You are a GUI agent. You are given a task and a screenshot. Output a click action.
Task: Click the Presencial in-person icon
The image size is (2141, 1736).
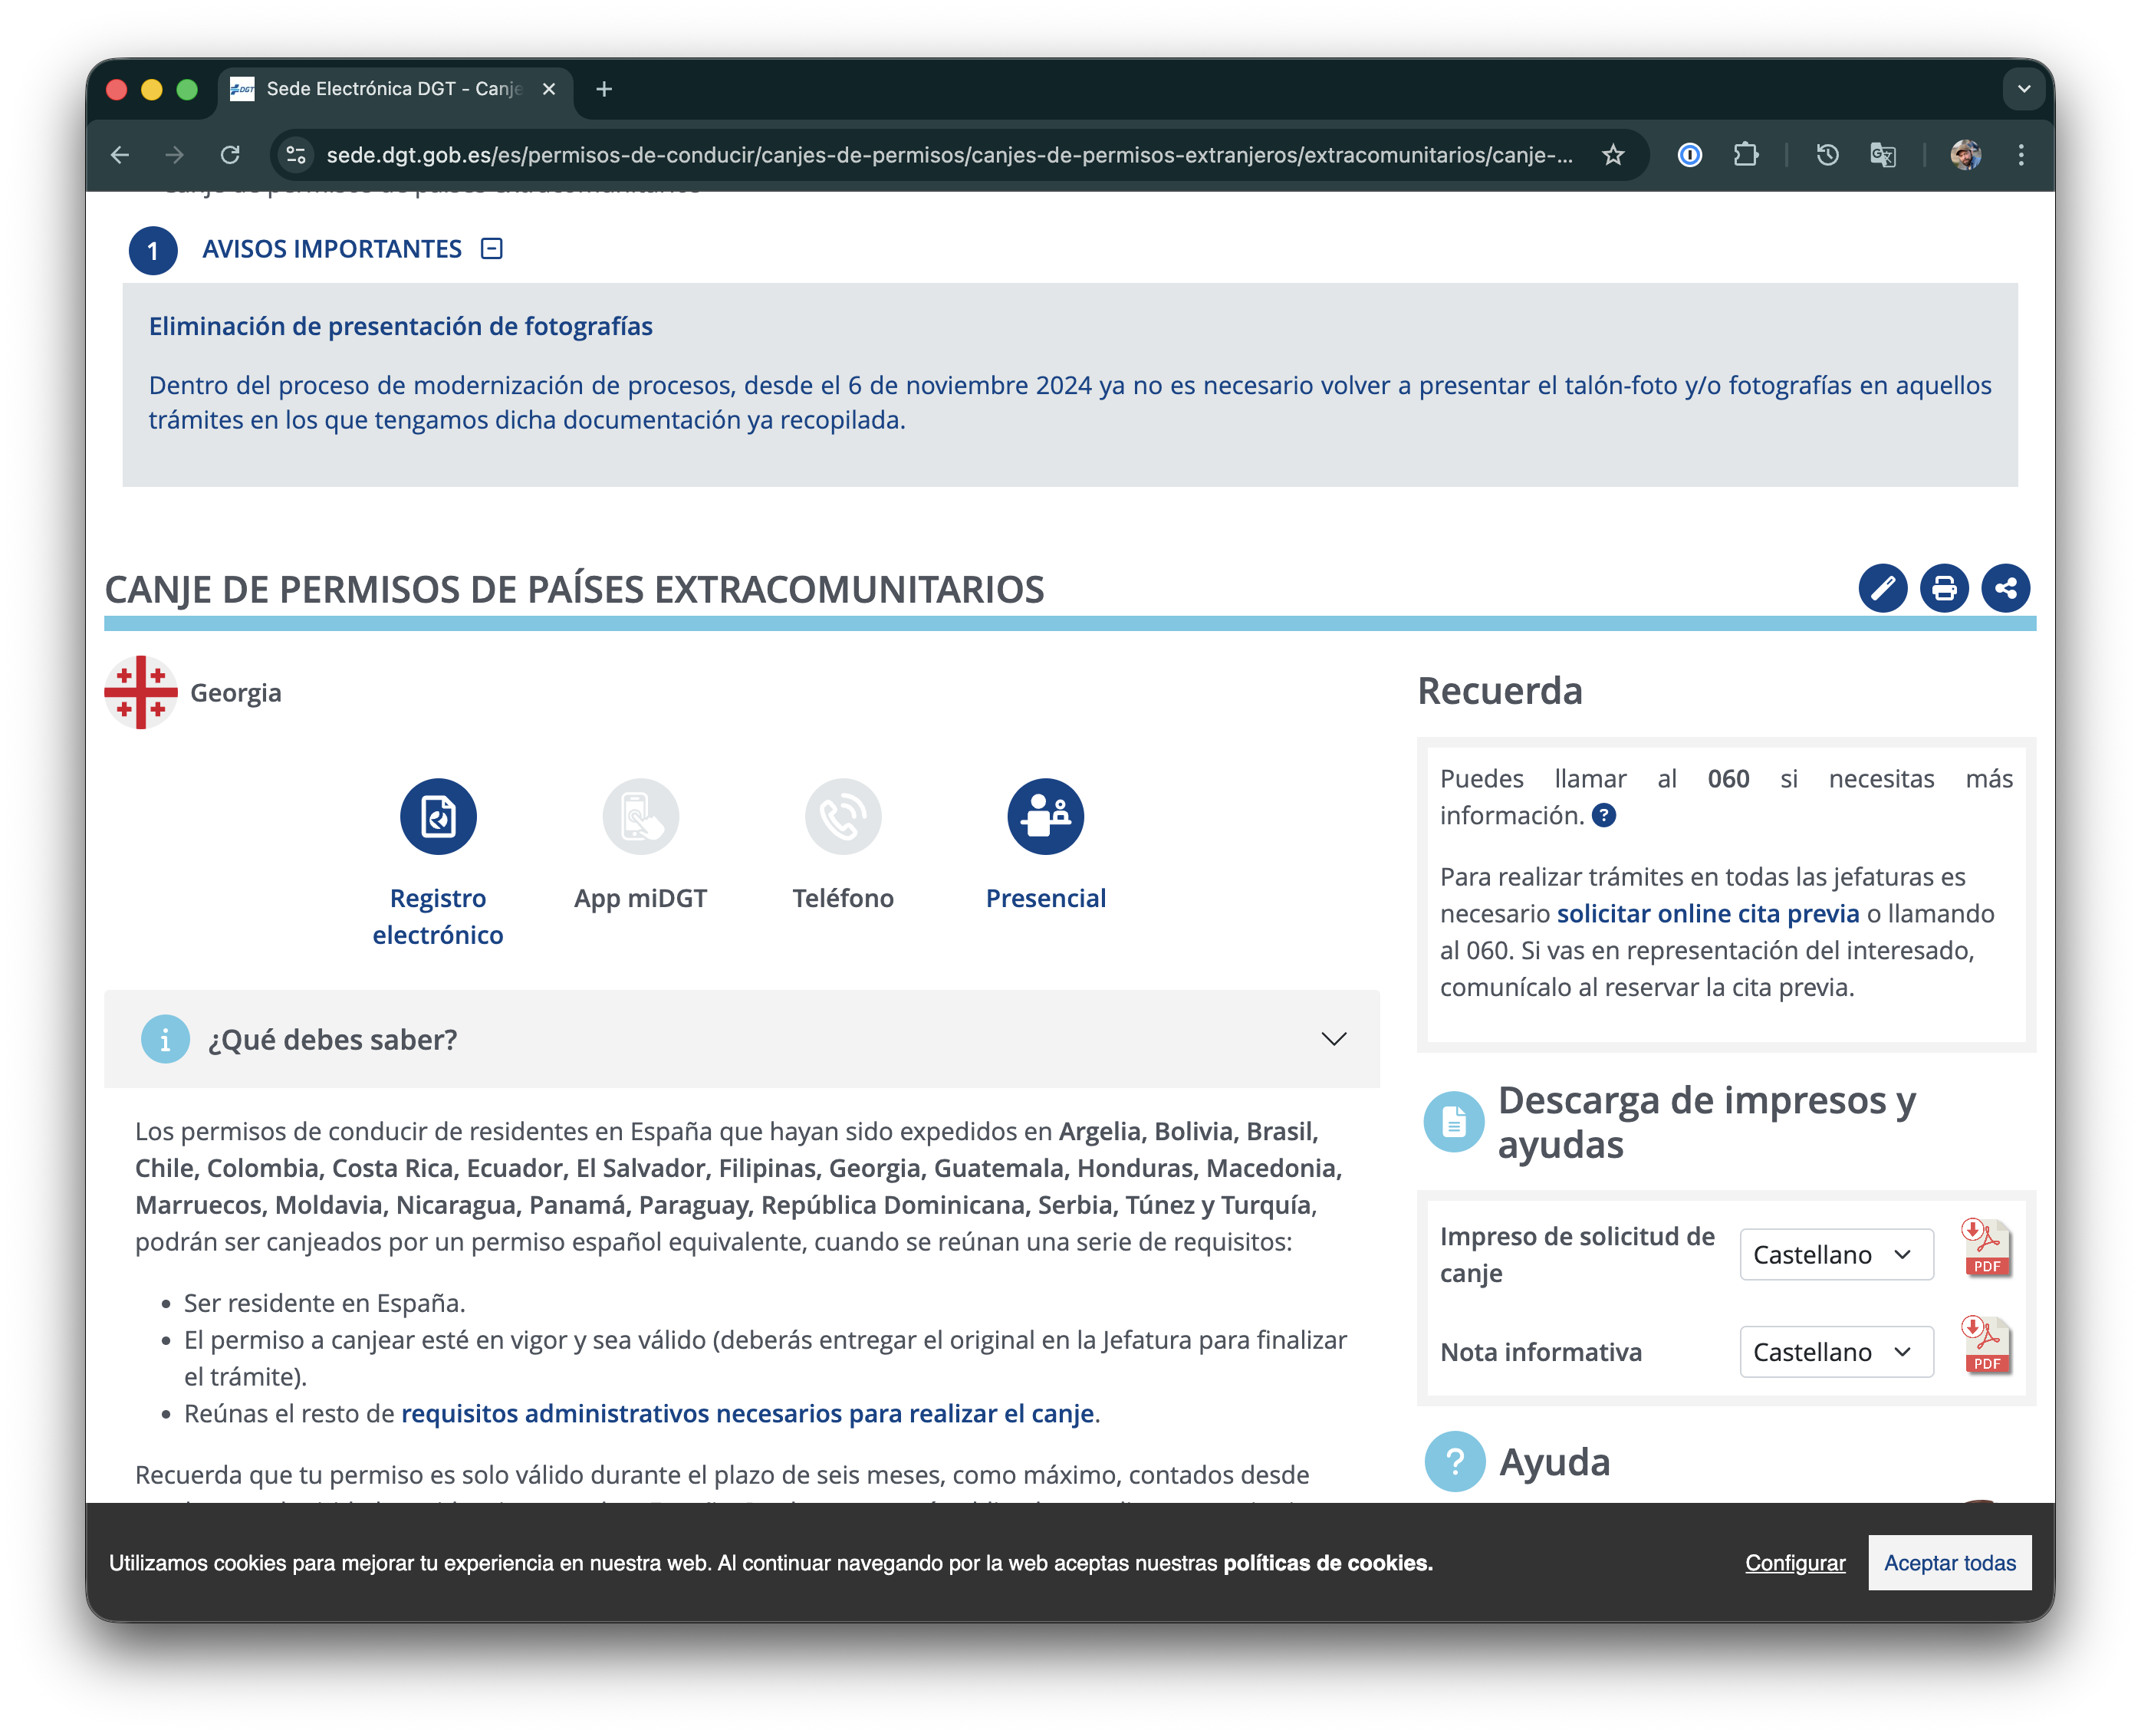1045,816
